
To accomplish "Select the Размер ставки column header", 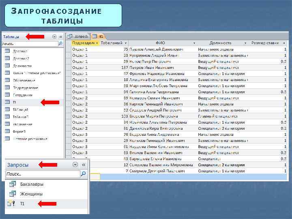I will point(267,43).
